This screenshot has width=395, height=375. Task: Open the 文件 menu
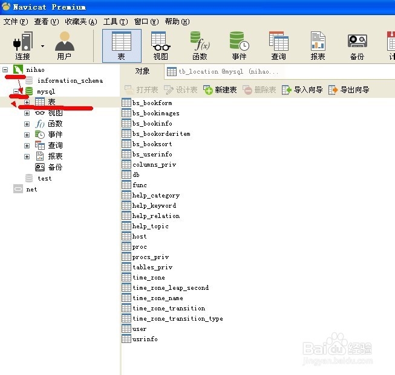tap(16, 22)
